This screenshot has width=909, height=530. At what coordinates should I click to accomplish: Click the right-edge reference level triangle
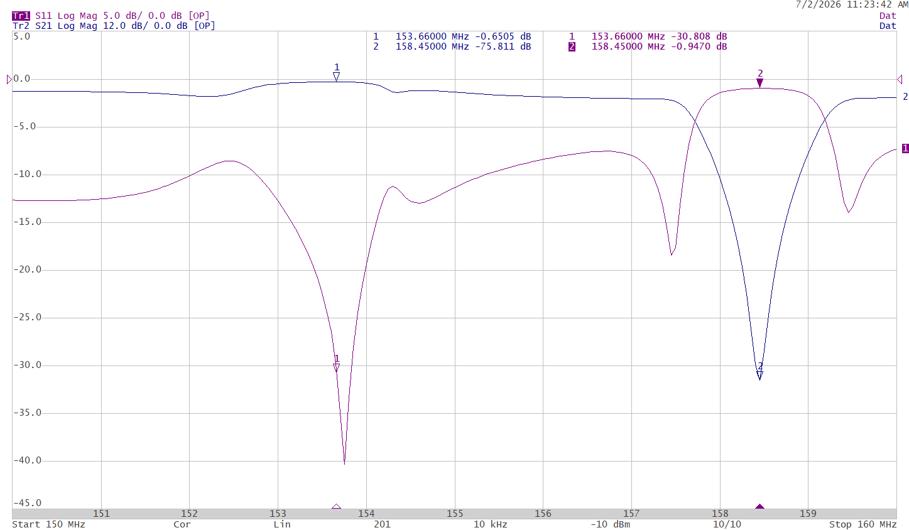pyautogui.click(x=900, y=79)
